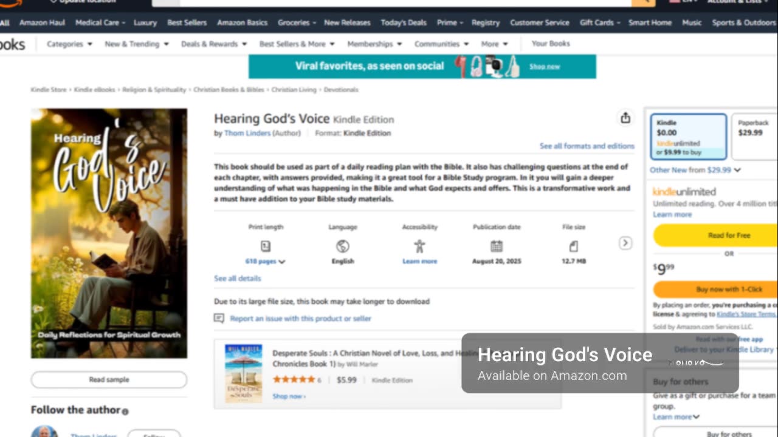Open Today's Deals
778x437 pixels.
pos(404,22)
